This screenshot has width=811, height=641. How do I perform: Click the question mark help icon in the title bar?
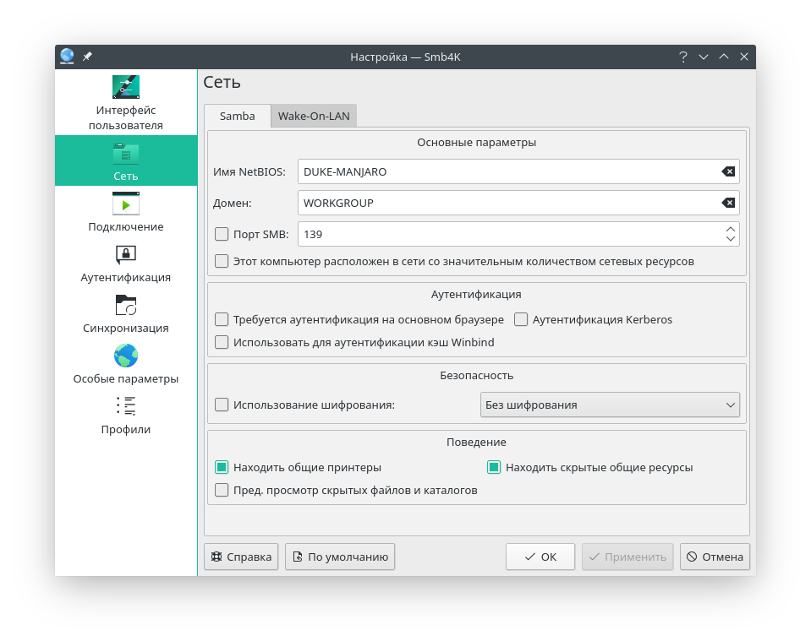[x=683, y=57]
